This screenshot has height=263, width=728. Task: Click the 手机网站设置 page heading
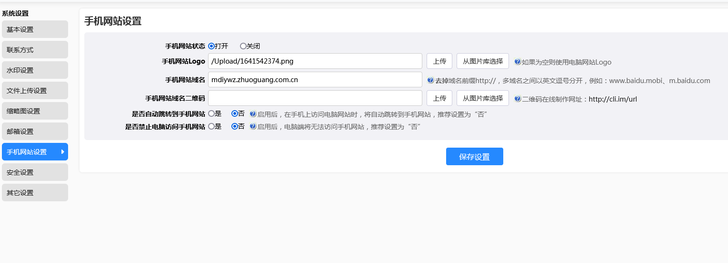113,21
